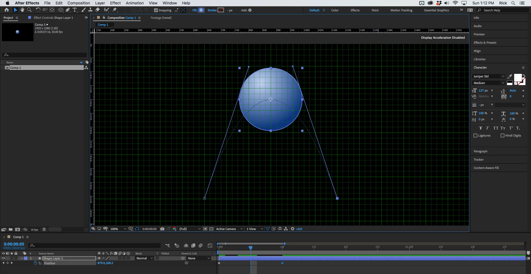Screen dimensions: 531x274
Task: Open the Composition menu
Action: click(x=79, y=3)
